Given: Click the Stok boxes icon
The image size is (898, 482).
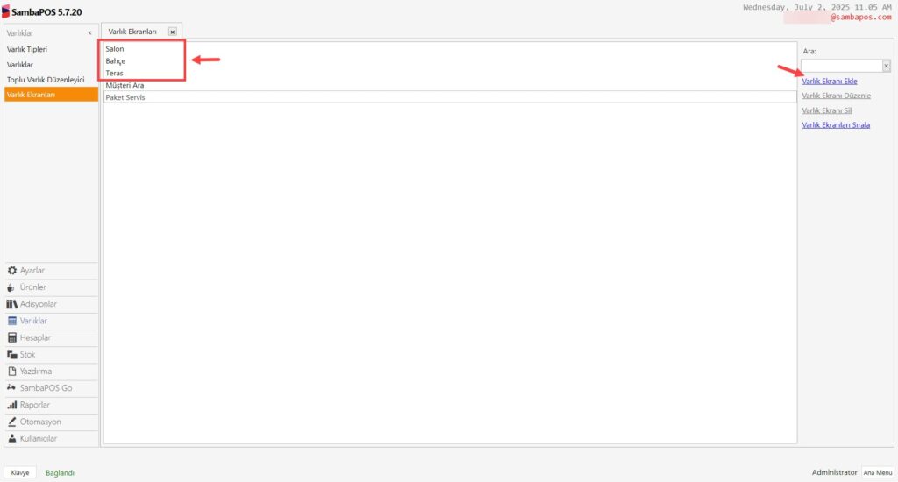Looking at the screenshot, I should click(x=12, y=354).
